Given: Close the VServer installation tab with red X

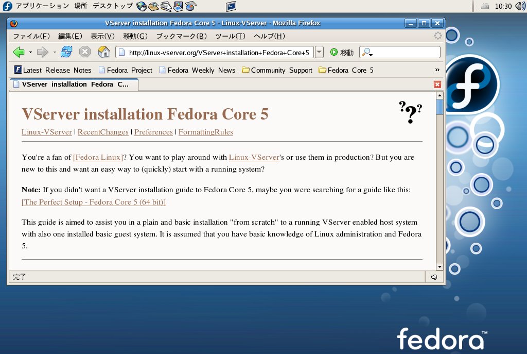Looking at the screenshot, I should point(437,85).
